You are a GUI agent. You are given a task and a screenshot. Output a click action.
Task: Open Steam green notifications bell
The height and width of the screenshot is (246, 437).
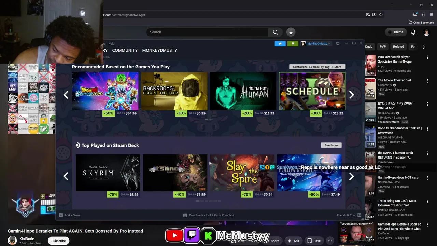point(293,44)
